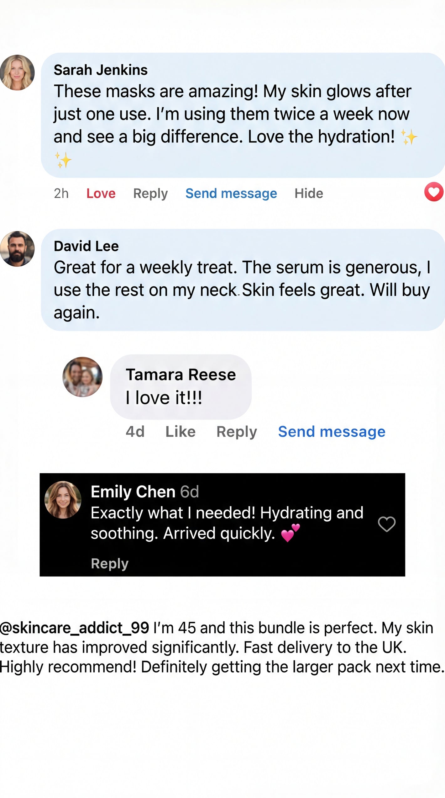Open Emily Chen's profile picture
This screenshot has height=798, width=445.
pos(63,500)
